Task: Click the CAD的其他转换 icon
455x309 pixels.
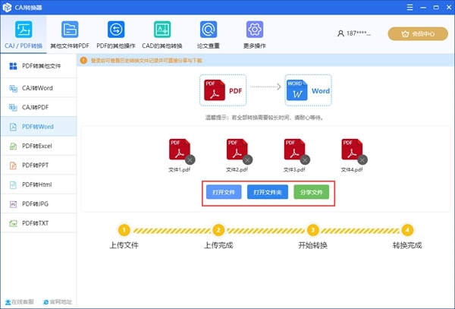Action: [x=162, y=30]
